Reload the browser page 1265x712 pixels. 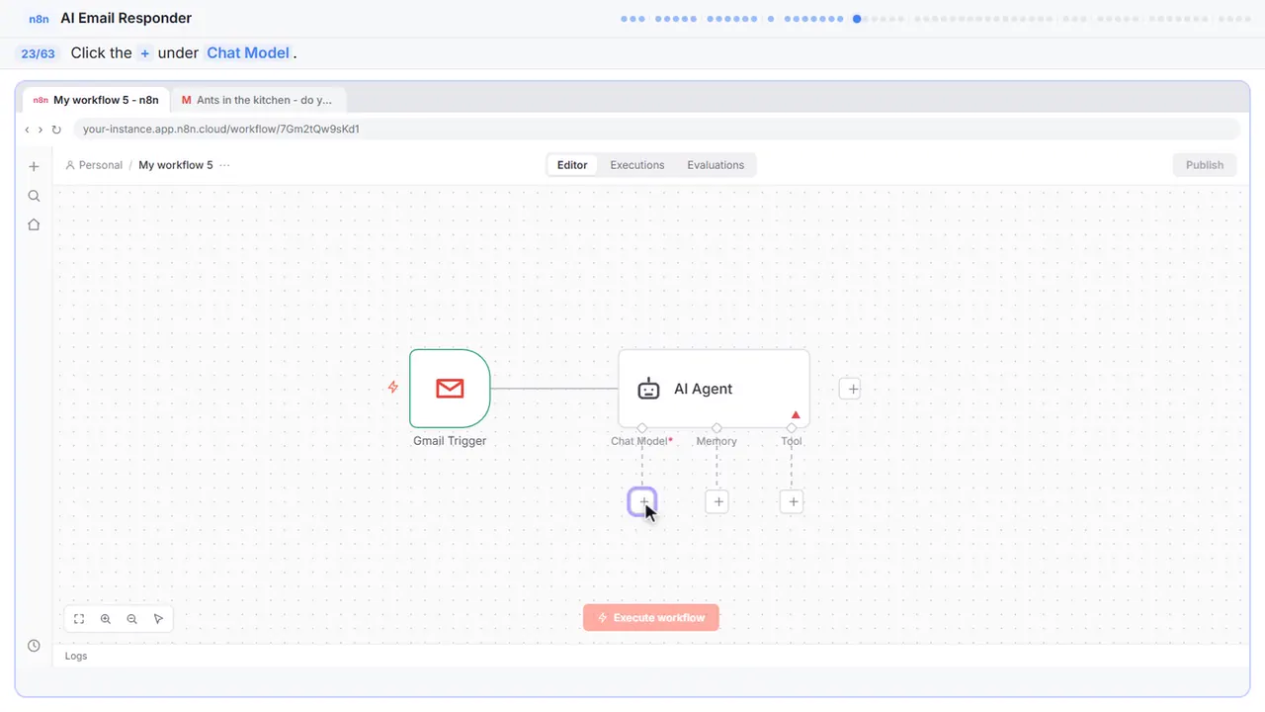click(56, 130)
